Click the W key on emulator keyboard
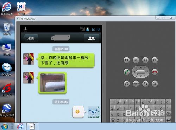This screenshot has height=130, width=176. [119, 108]
